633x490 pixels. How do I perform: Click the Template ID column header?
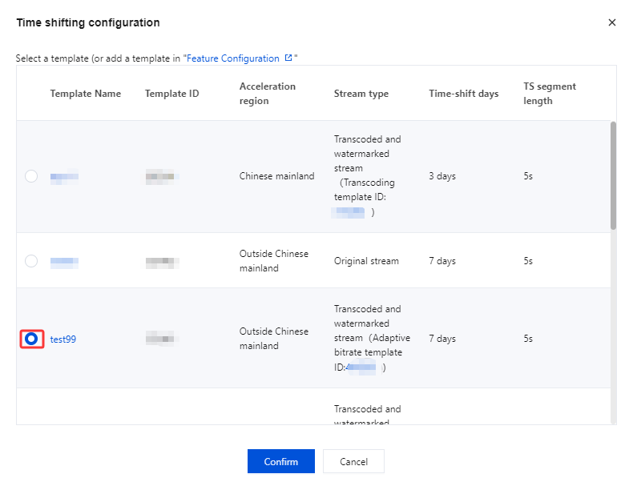(172, 94)
